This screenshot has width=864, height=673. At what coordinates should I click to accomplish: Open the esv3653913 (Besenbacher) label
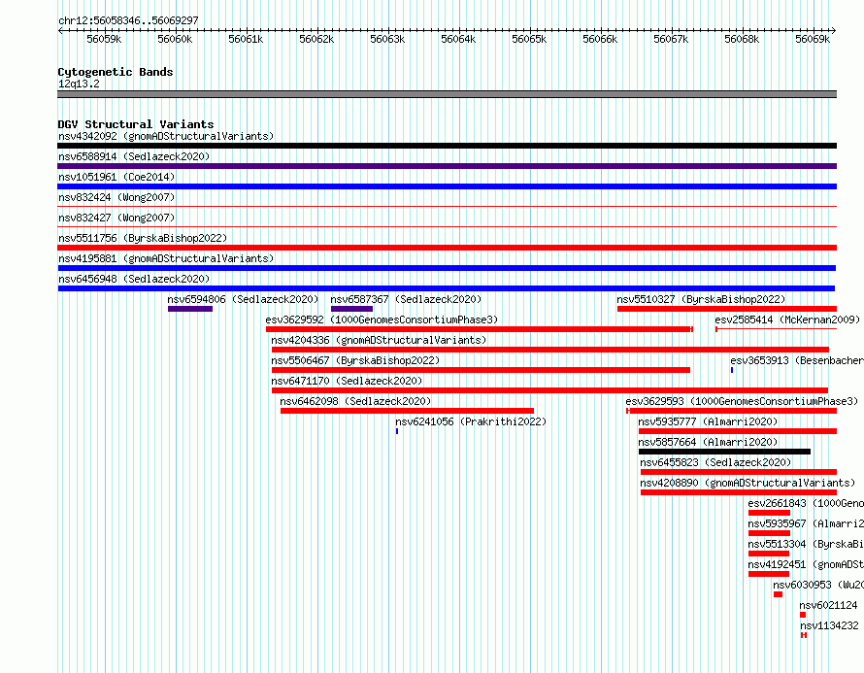(797, 360)
